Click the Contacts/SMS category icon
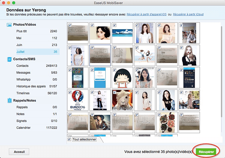Viewport: 225px width, 158px height. (x=9, y=59)
